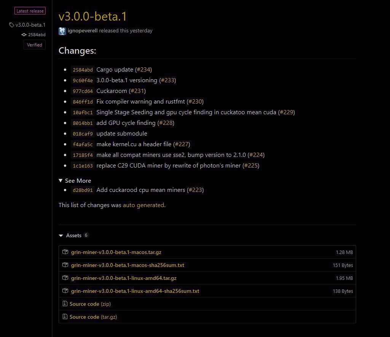Download grin-miner-v3.0.0-beta.1-linux-amd64.tar.gz
This screenshot has height=337, width=390.
pos(124,278)
